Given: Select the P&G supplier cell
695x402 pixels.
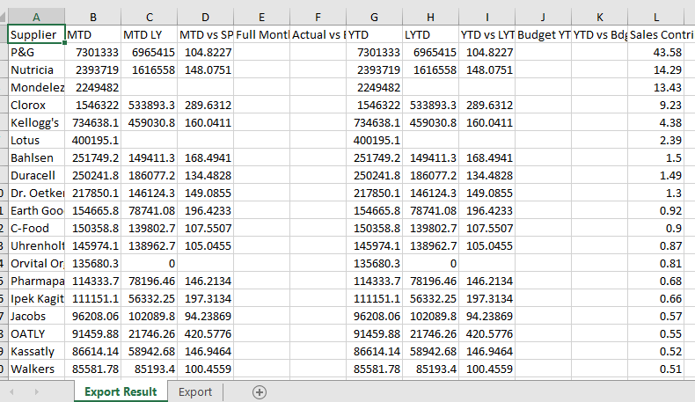Looking at the screenshot, I should tap(36, 52).
